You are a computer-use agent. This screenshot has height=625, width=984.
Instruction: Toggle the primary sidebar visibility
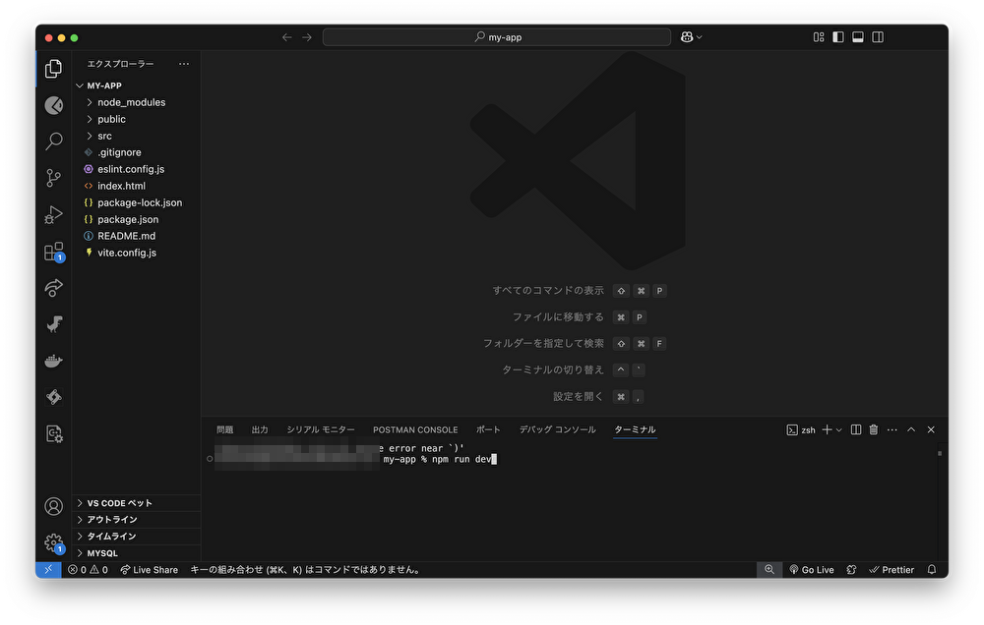(838, 37)
